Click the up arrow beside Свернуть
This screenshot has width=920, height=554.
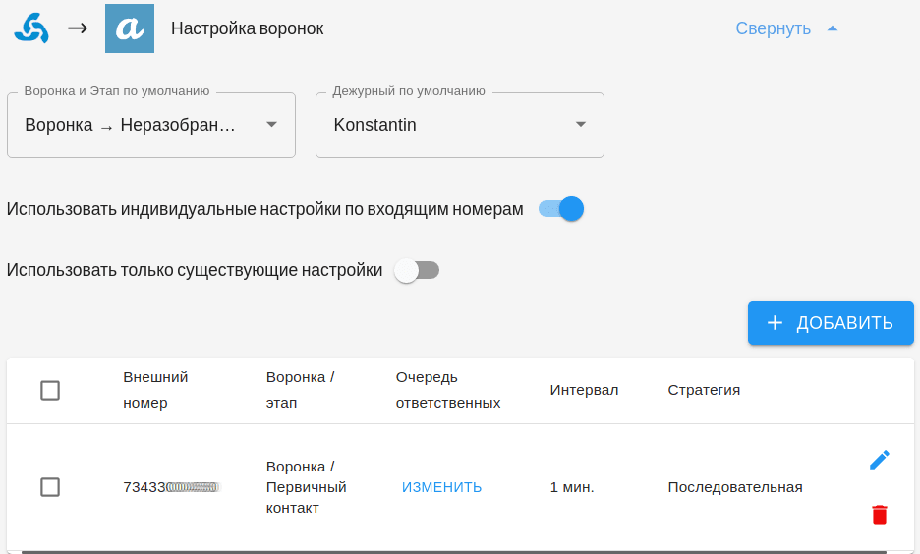tap(832, 28)
